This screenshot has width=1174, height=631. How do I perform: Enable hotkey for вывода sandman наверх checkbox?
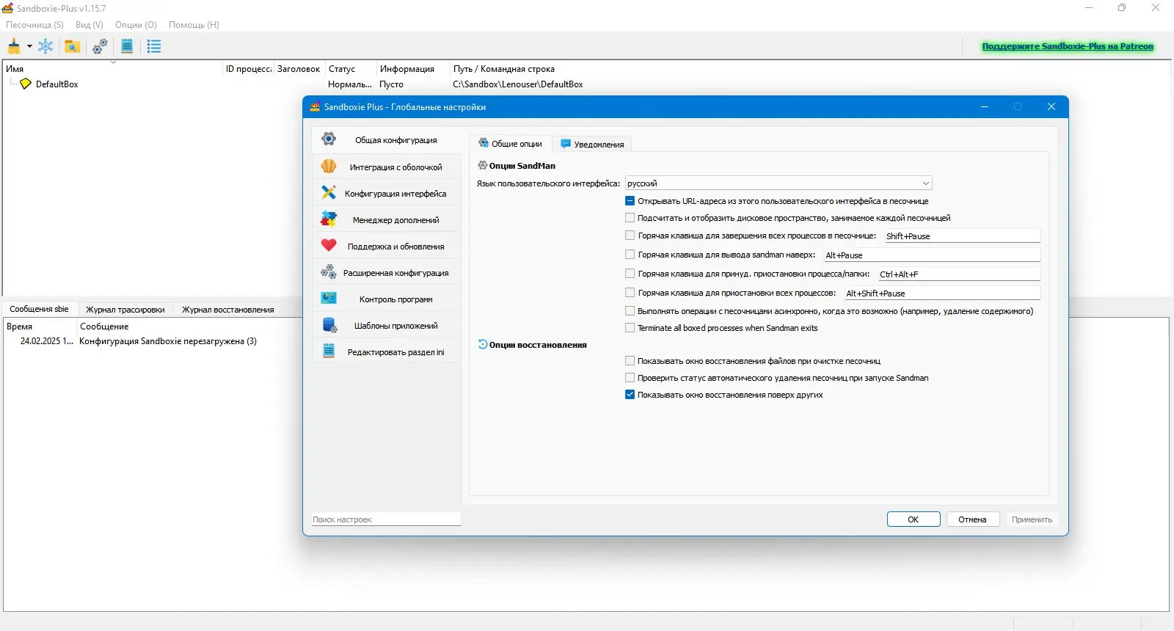click(x=630, y=255)
